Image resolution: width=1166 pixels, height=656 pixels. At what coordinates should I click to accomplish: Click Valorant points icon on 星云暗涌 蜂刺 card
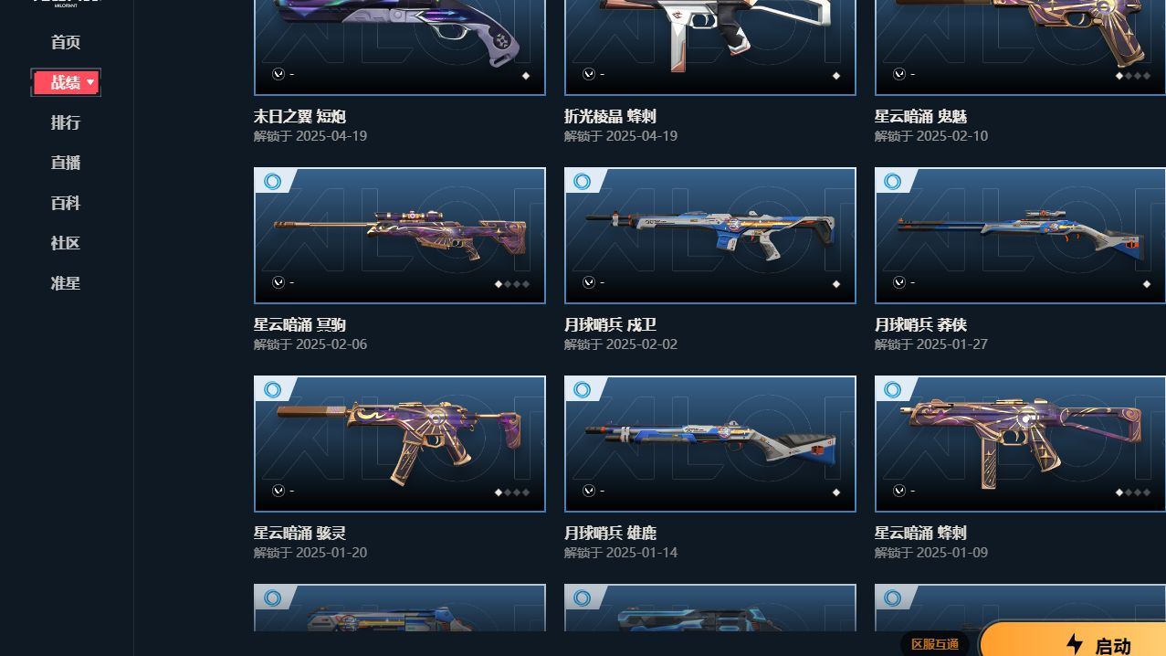(x=899, y=491)
